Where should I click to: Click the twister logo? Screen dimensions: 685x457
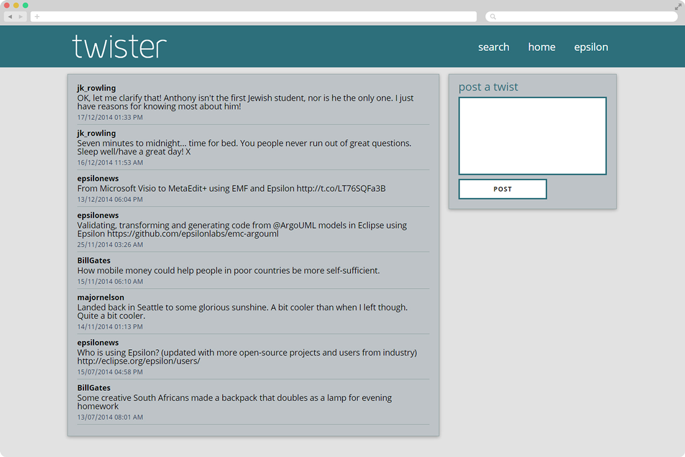tap(119, 46)
